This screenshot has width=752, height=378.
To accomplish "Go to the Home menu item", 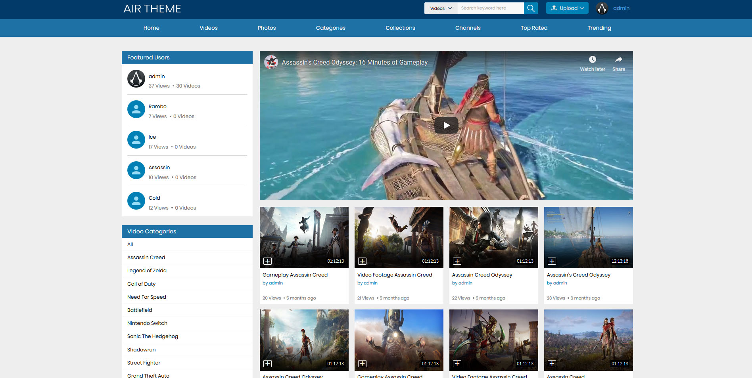I will coord(152,28).
